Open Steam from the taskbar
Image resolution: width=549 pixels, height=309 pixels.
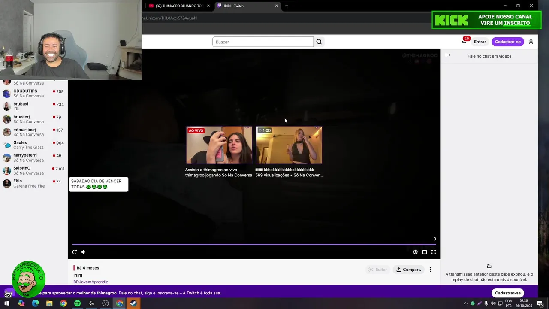coord(133,303)
